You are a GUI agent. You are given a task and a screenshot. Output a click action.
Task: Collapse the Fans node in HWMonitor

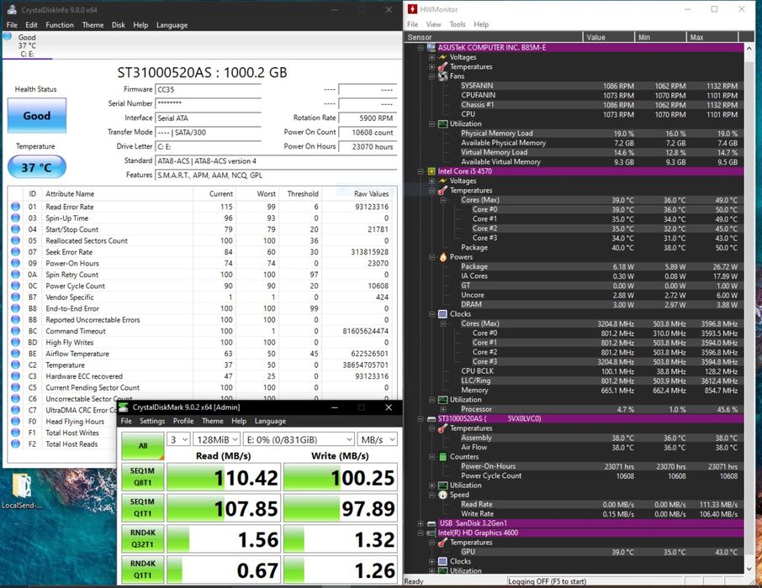pos(431,76)
